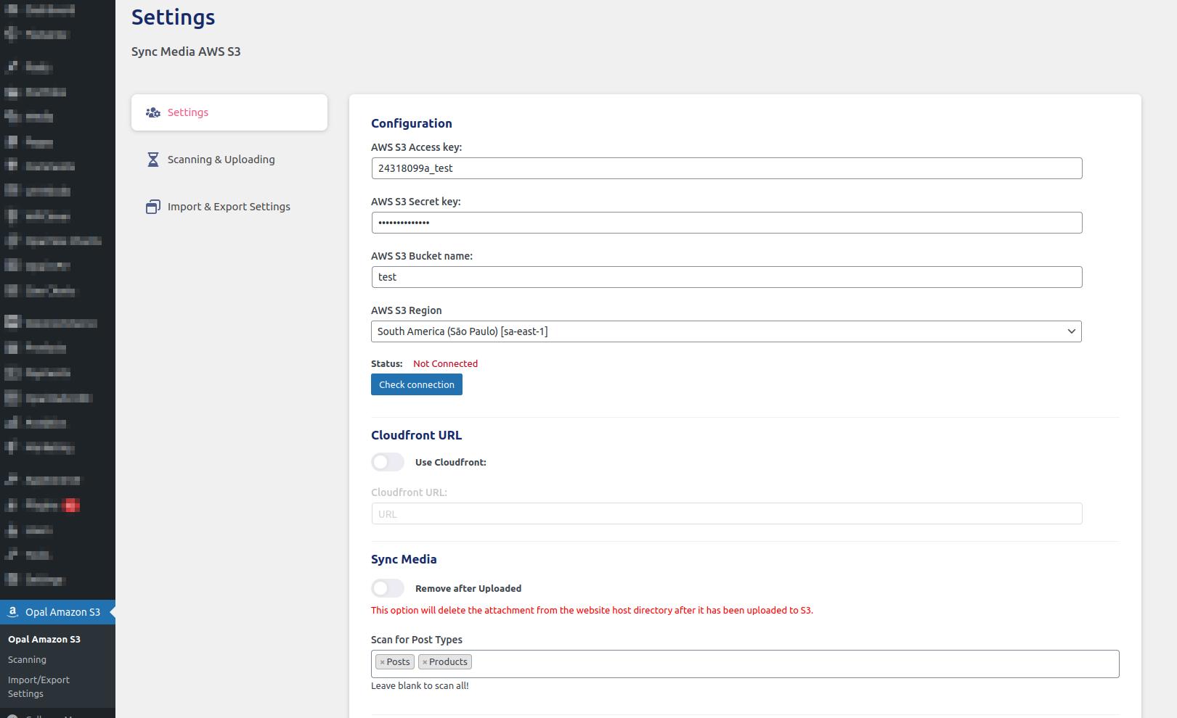Open the AWS S3 Region dropdown
This screenshot has width=1177, height=718.
coord(726,331)
